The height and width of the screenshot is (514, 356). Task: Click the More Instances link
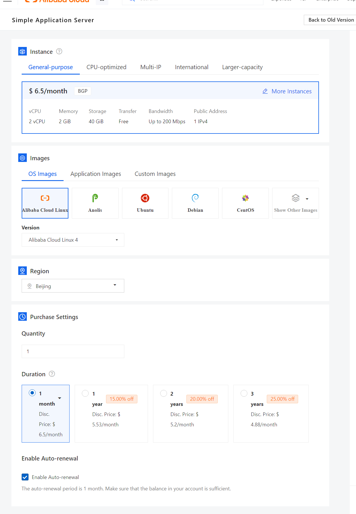[x=292, y=91]
